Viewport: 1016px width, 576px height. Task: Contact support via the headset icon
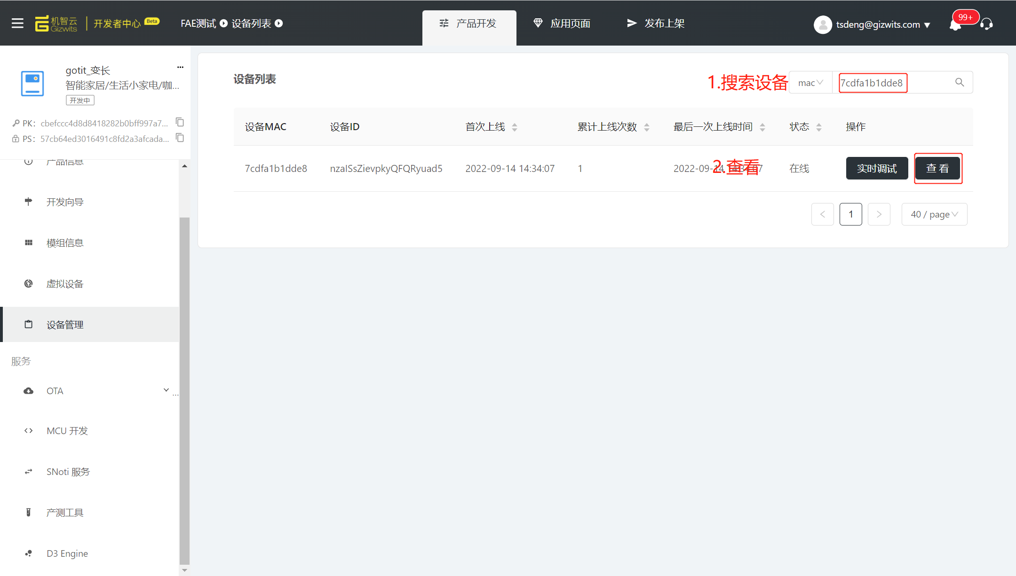(x=987, y=24)
